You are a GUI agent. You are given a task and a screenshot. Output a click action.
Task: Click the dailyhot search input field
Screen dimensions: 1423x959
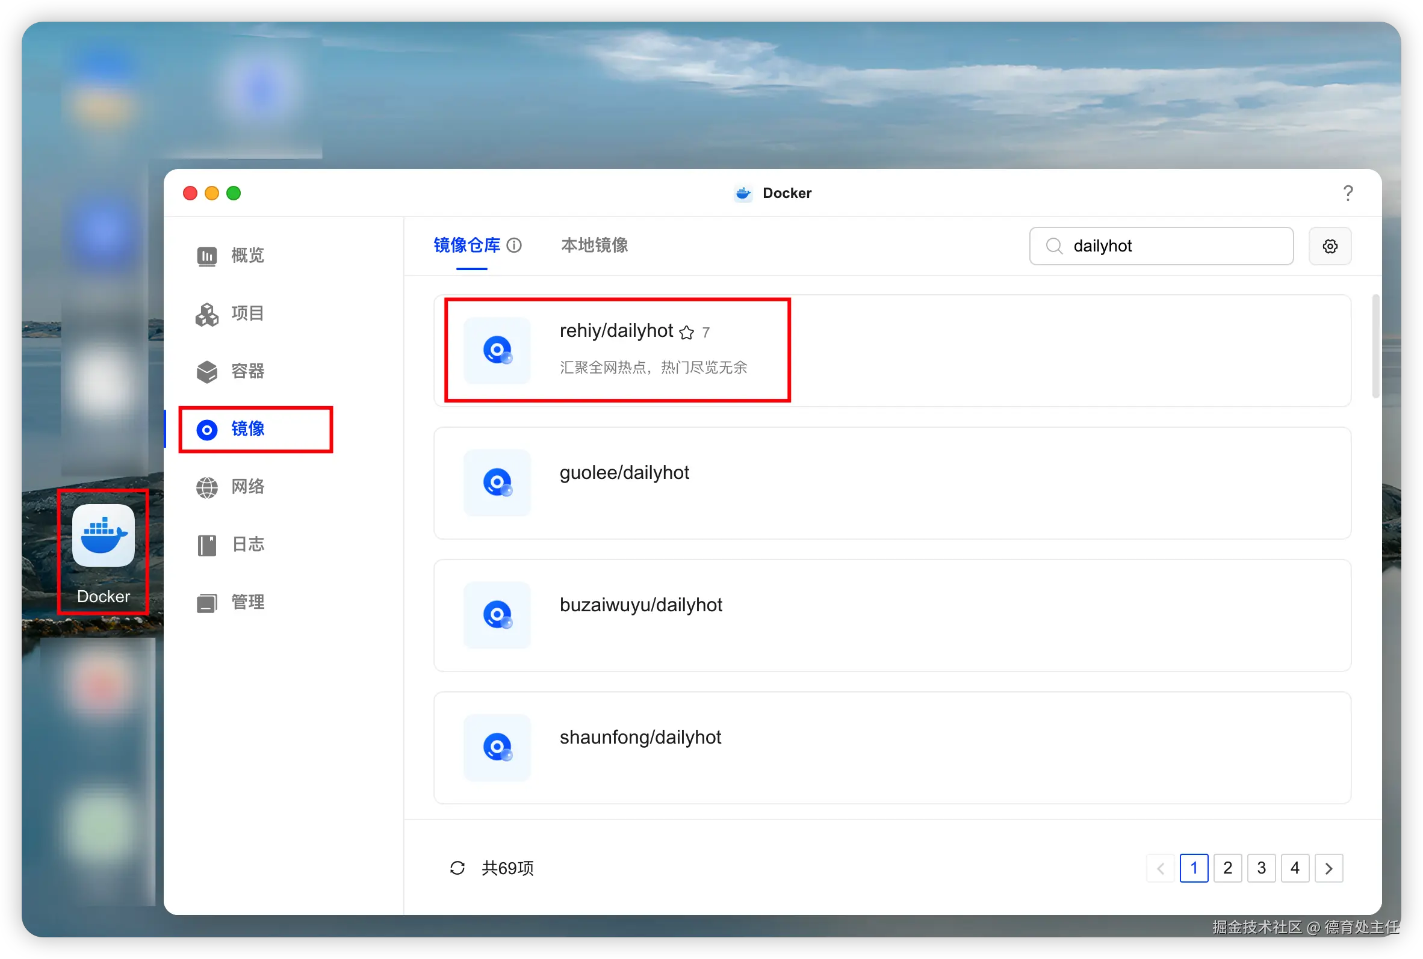tap(1161, 246)
